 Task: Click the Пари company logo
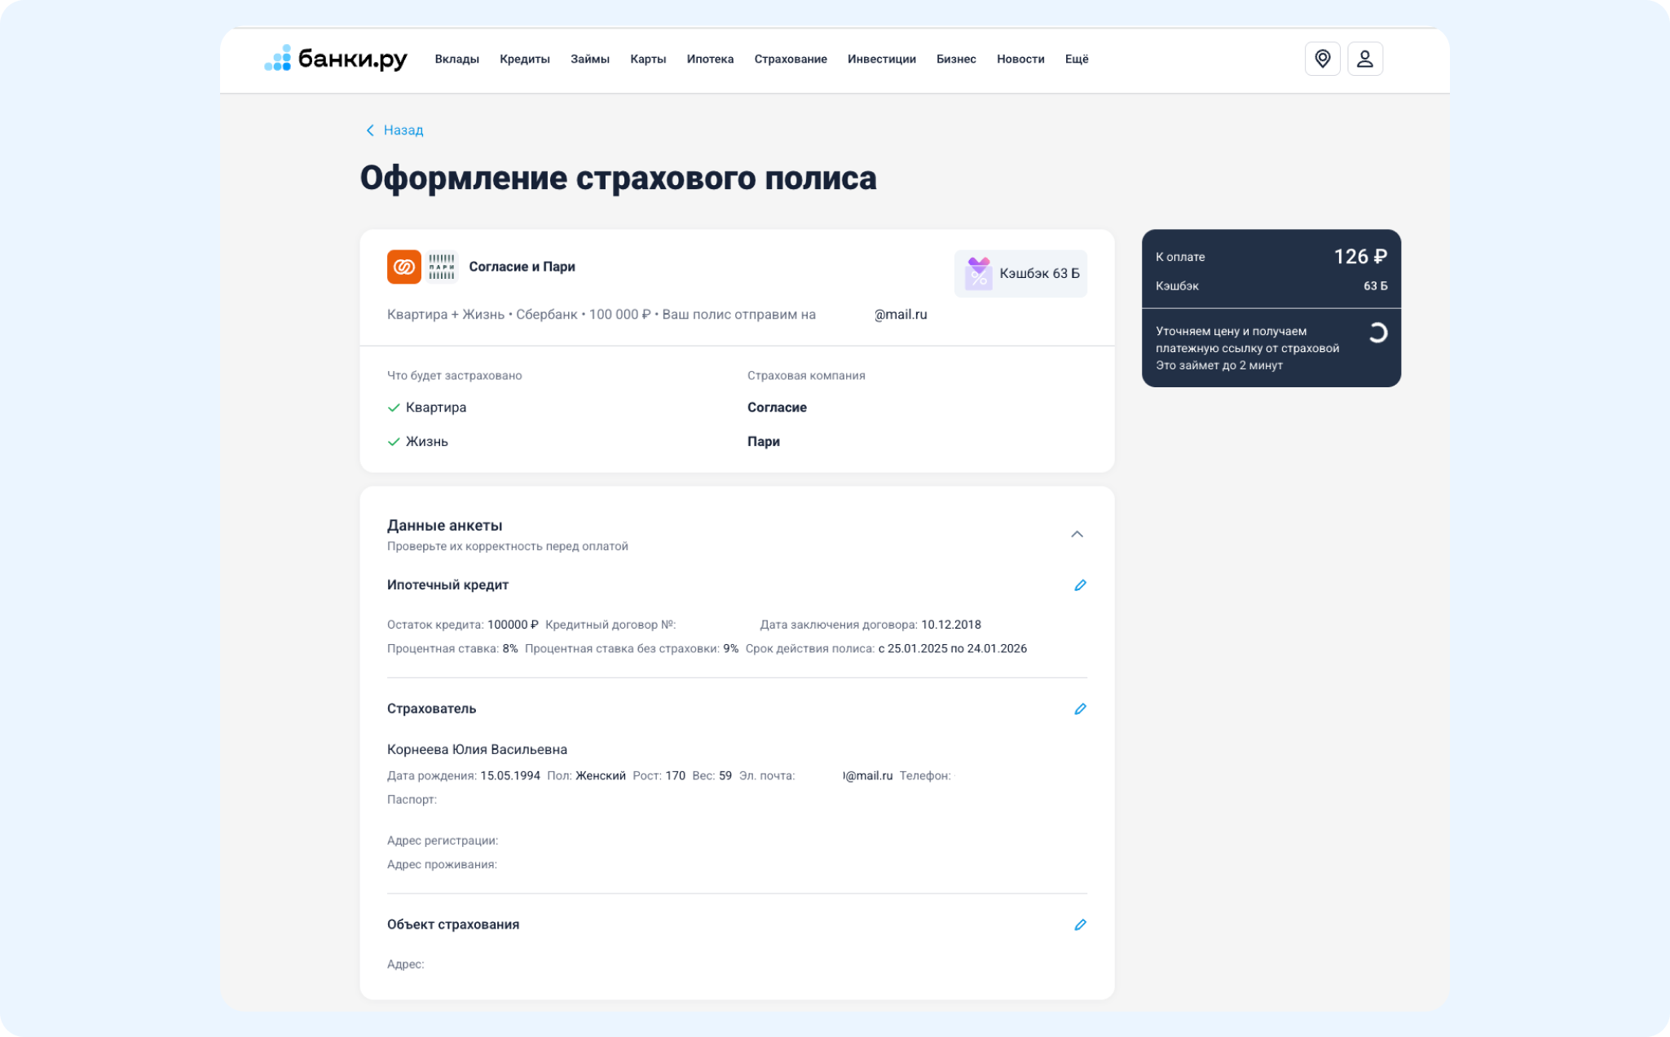[442, 267]
